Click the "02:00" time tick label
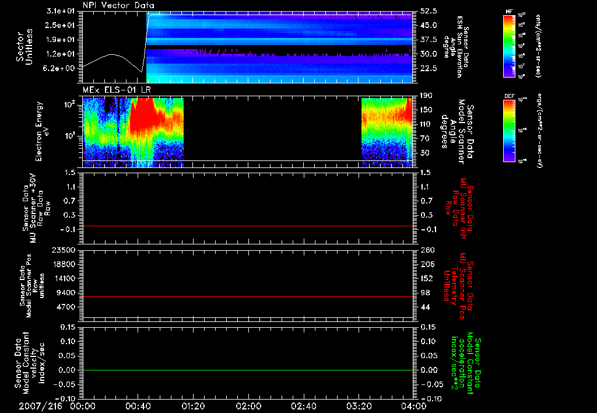The height and width of the screenshot is (413, 597). point(248,406)
